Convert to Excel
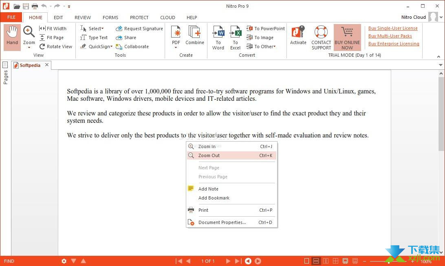The height and width of the screenshot is (266, 445). click(235, 38)
